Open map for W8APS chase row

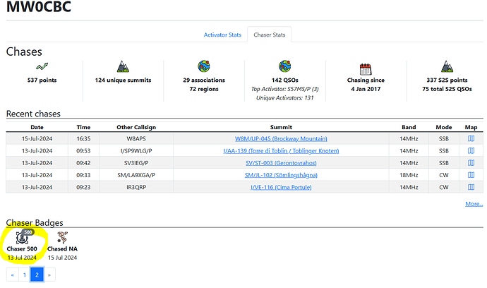pyautogui.click(x=471, y=138)
